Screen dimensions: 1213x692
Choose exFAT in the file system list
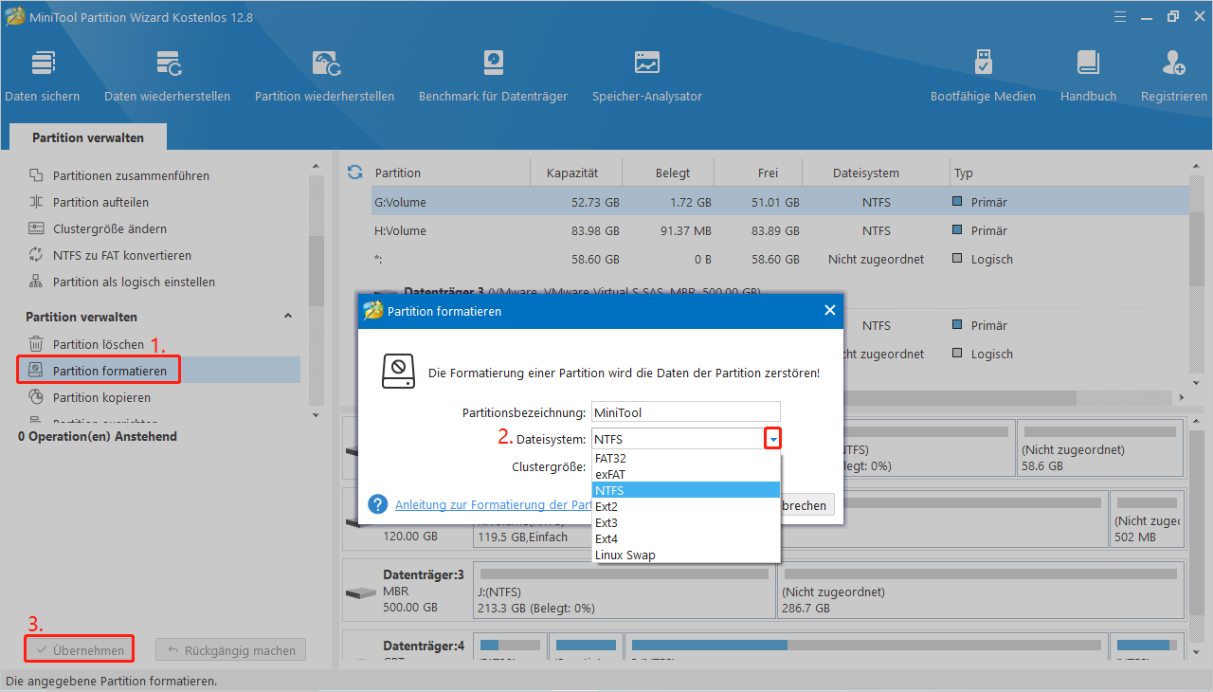coord(686,474)
